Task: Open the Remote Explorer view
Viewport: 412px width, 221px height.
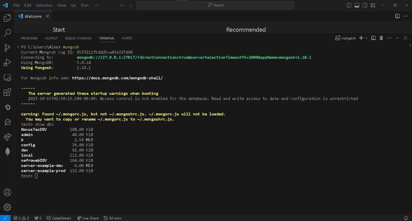Action: (x=7, y=78)
